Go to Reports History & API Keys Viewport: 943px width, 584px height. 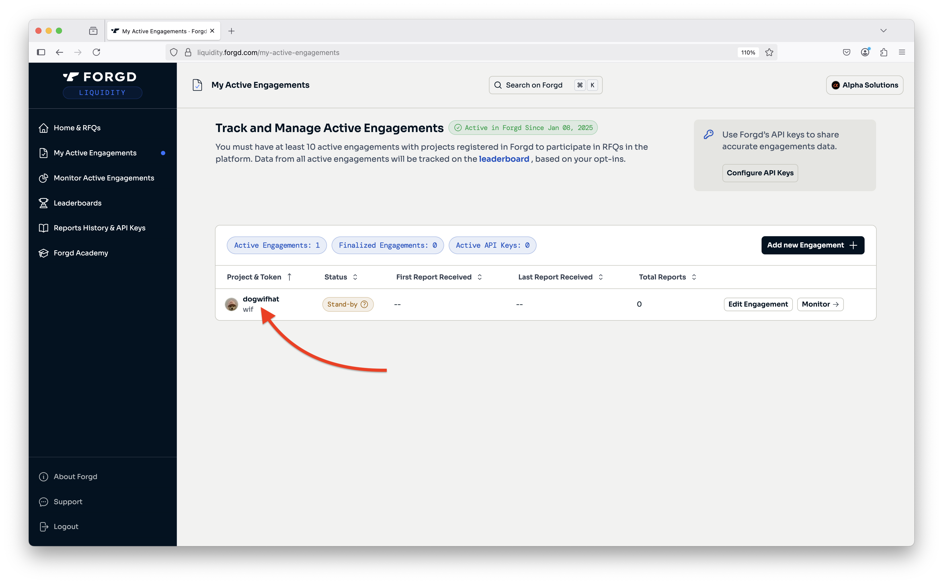pyautogui.click(x=99, y=228)
